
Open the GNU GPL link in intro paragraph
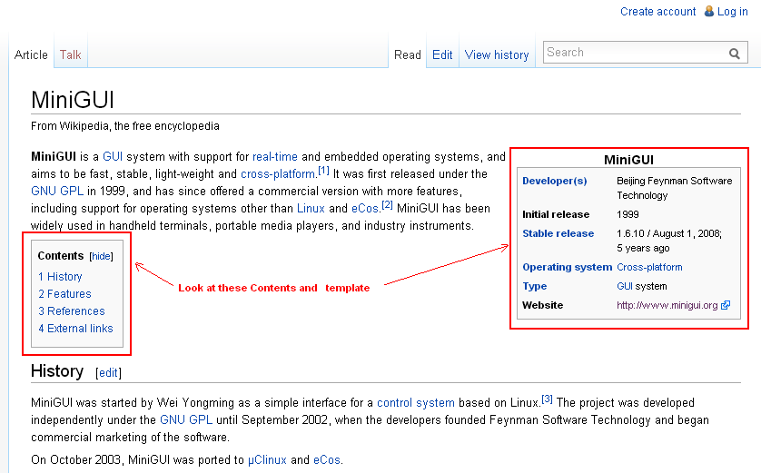pyautogui.click(x=57, y=192)
